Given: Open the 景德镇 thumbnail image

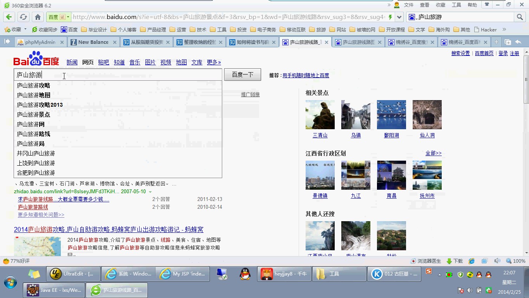Looking at the screenshot, I should pos(320,175).
